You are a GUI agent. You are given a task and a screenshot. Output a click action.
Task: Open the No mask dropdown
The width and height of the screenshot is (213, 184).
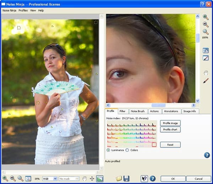[69, 179]
